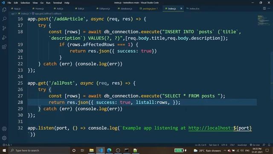
Task: Click the code minimap preview
Action: coord(264,20)
